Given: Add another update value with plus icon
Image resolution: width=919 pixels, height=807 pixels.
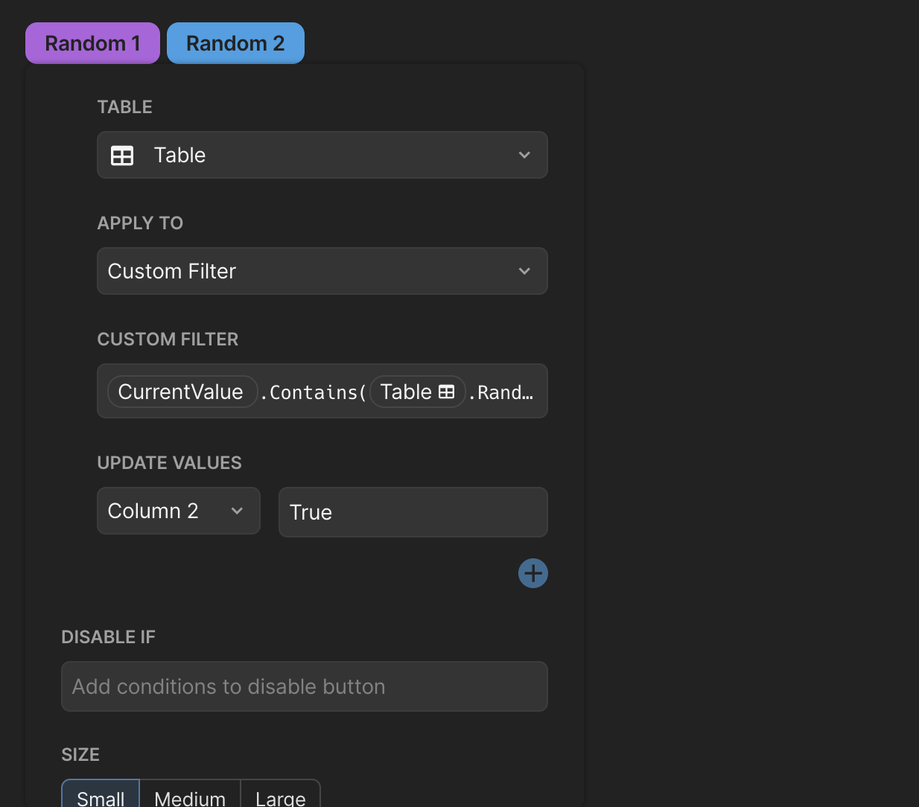Looking at the screenshot, I should point(533,573).
